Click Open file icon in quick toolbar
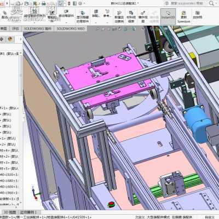The image size is (219, 219). point(27,3)
